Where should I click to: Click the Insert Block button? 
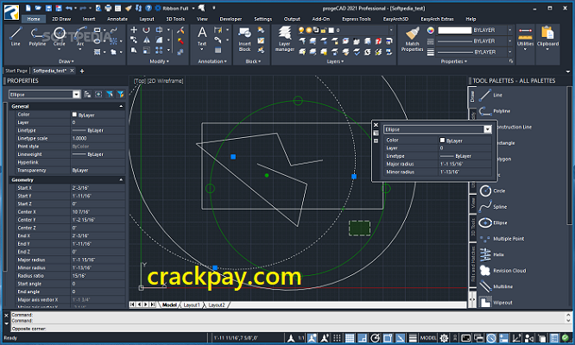click(x=244, y=39)
